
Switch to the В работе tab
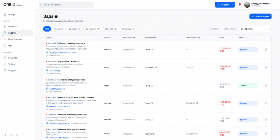[x=74, y=29]
